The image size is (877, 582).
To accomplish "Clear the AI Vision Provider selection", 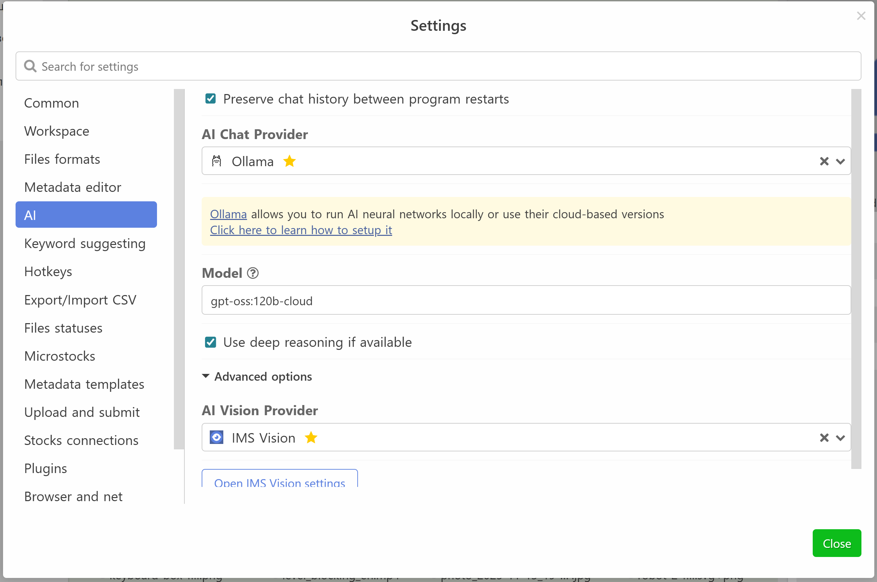I will (x=824, y=438).
